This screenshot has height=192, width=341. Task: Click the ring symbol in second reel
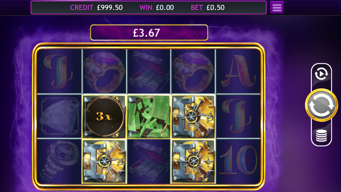tap(105, 72)
